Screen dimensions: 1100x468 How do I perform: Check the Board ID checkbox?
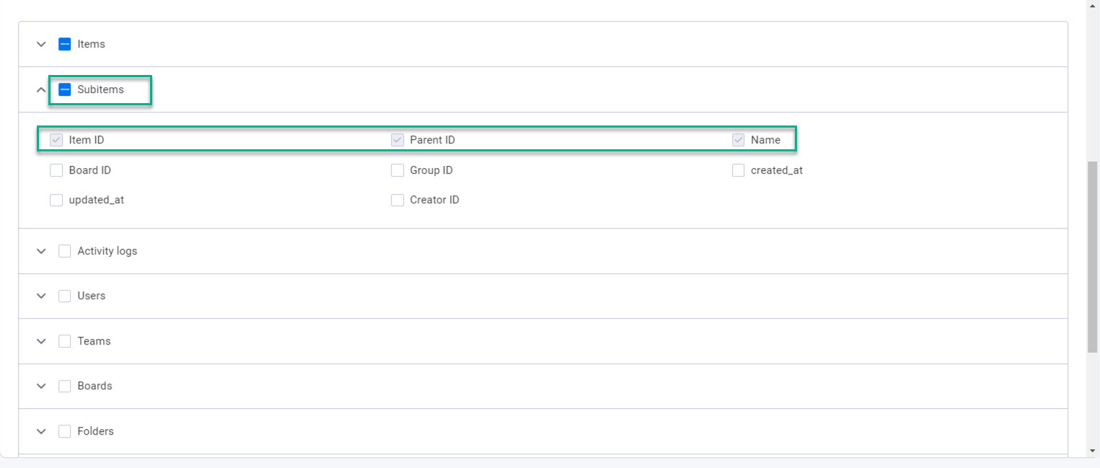[x=56, y=171]
